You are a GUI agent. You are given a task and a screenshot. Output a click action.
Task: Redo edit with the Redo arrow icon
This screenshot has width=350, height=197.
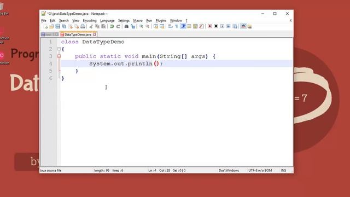pyautogui.click(x=118, y=26)
